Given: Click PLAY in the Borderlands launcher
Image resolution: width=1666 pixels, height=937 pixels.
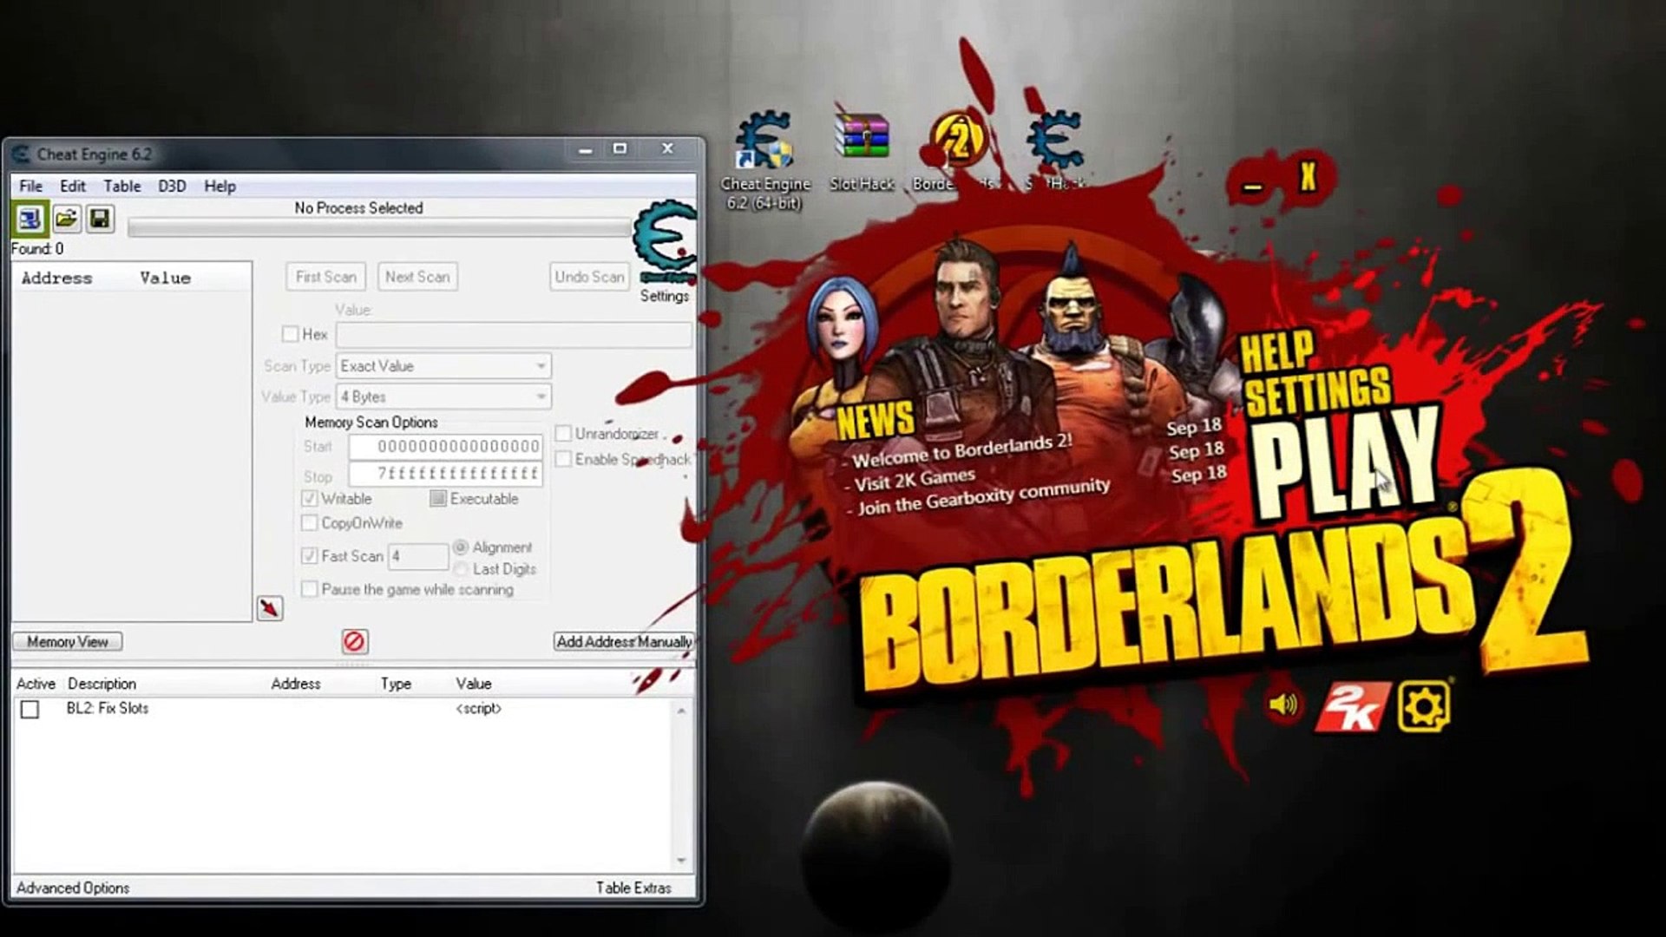Looking at the screenshot, I should coord(1344,462).
